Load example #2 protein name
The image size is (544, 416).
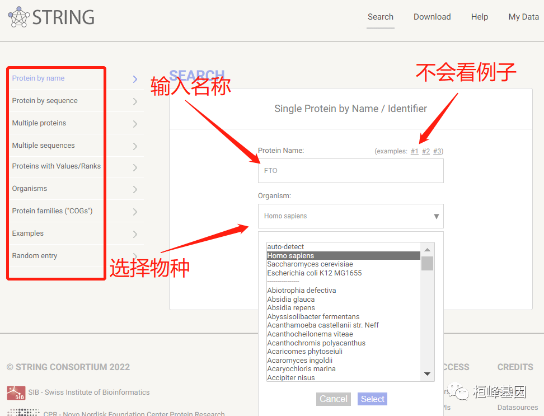point(426,151)
